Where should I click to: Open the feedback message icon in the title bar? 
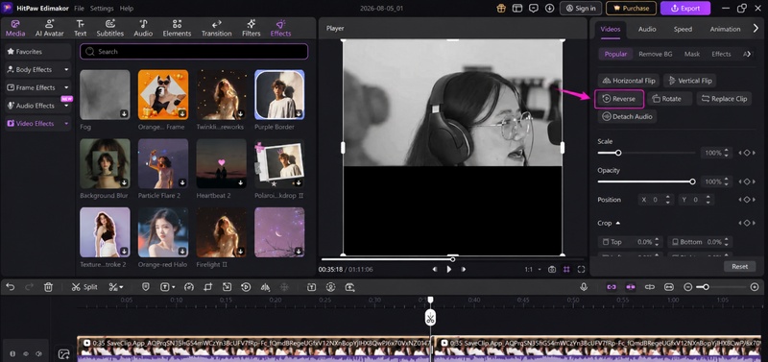coord(534,9)
